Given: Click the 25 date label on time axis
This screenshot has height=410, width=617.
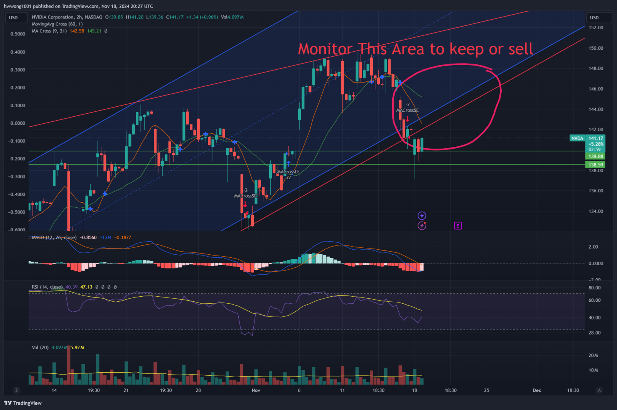Looking at the screenshot, I should pos(487,390).
